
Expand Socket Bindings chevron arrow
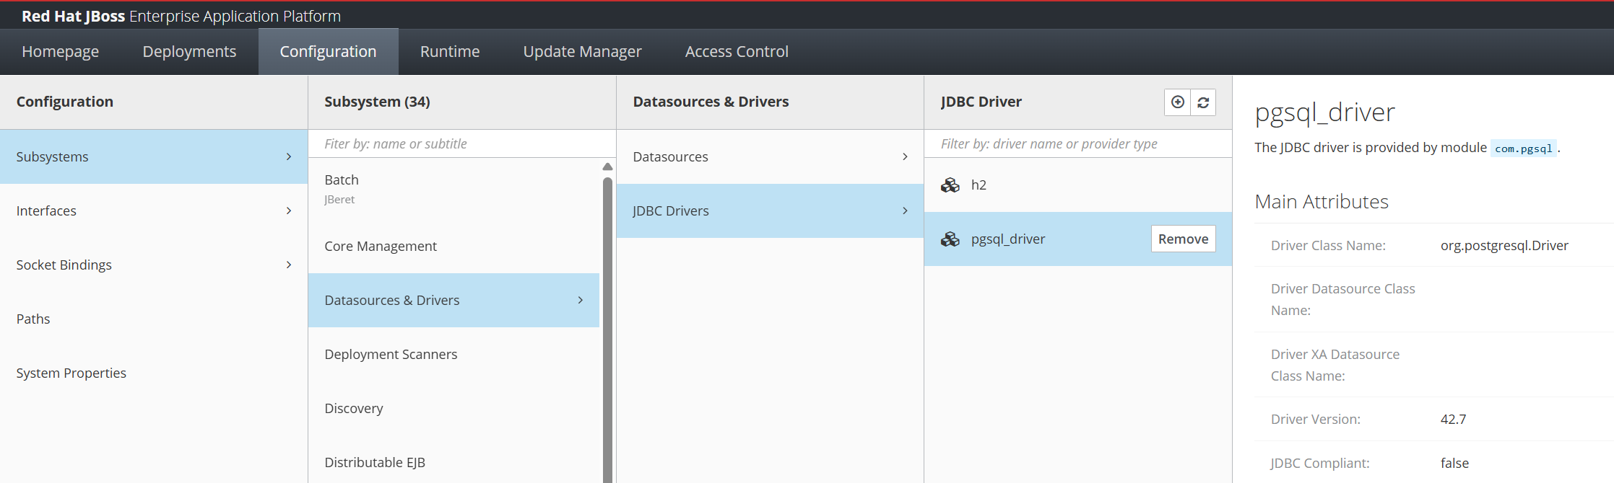289,265
